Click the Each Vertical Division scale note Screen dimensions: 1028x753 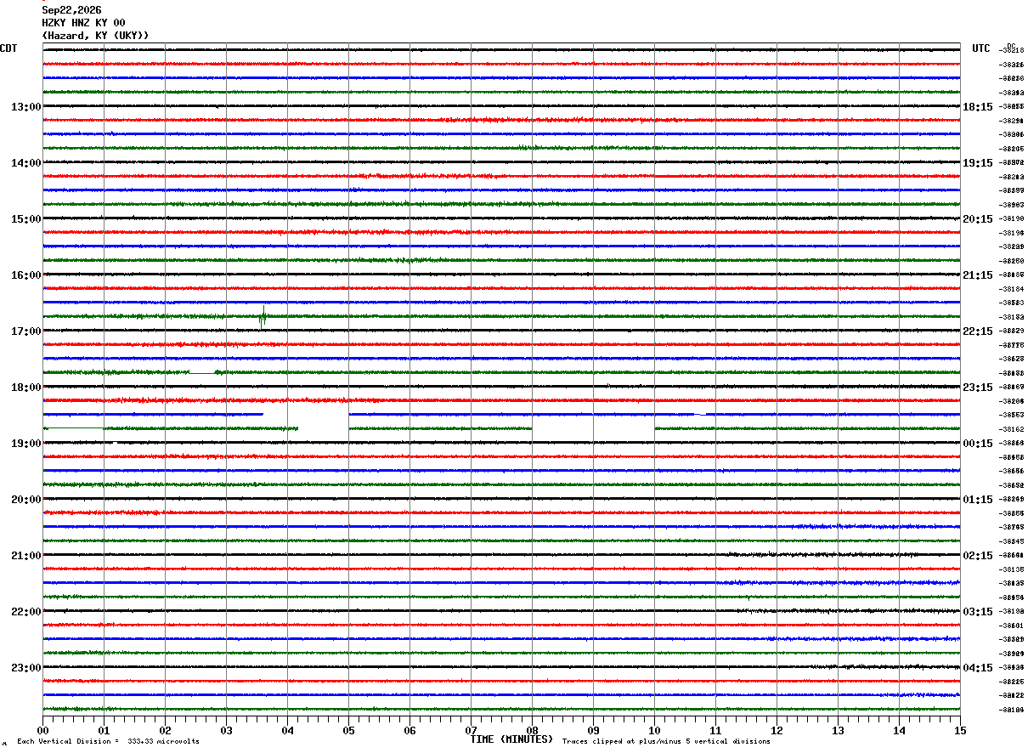tap(108, 742)
